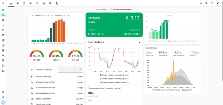
Task: Click the 0.129 €/kWh @ 14:00 legend
Action: tap(40, 16)
